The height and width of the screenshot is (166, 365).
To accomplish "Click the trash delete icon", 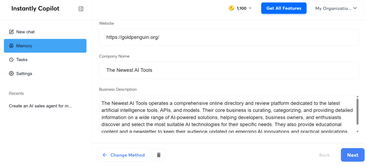I will click(x=159, y=155).
